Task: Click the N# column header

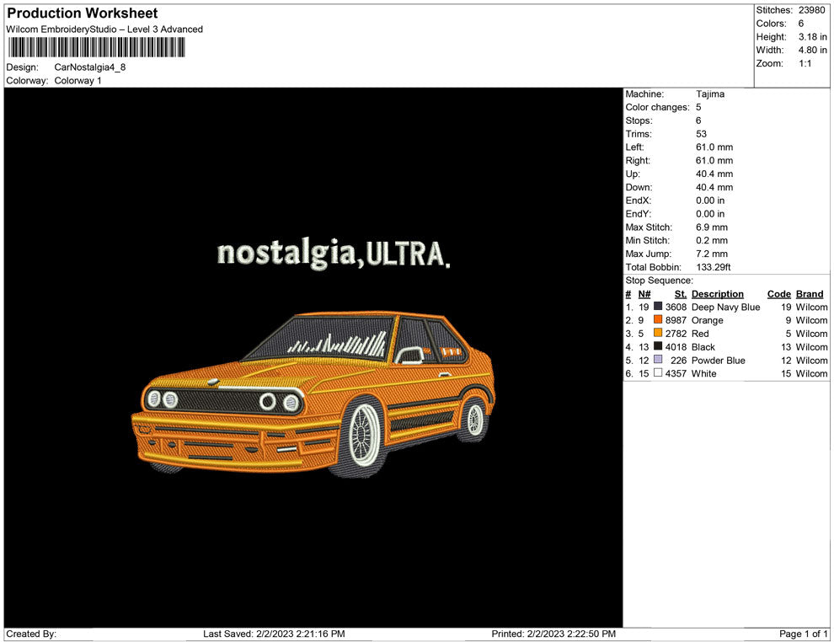Action: [x=644, y=294]
